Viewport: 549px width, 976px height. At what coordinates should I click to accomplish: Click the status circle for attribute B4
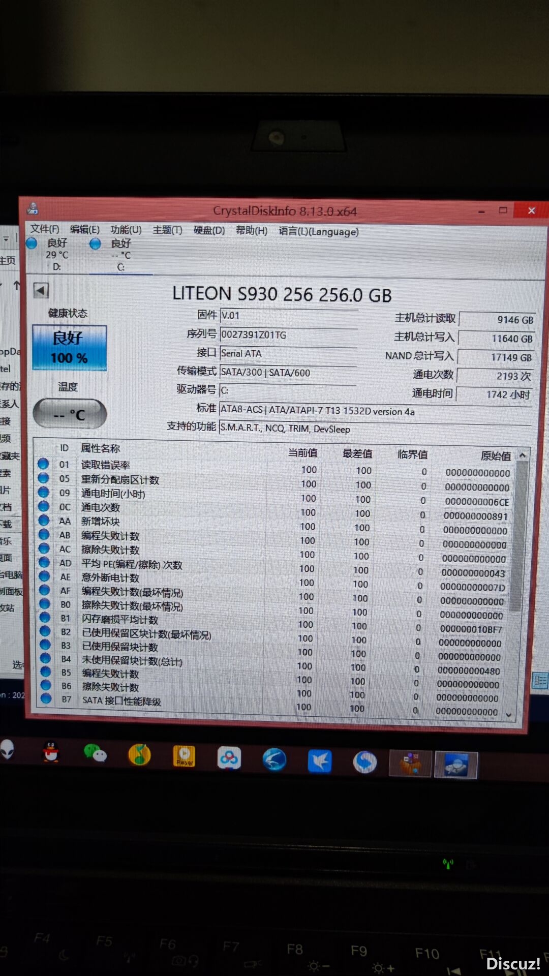pyautogui.click(x=46, y=658)
